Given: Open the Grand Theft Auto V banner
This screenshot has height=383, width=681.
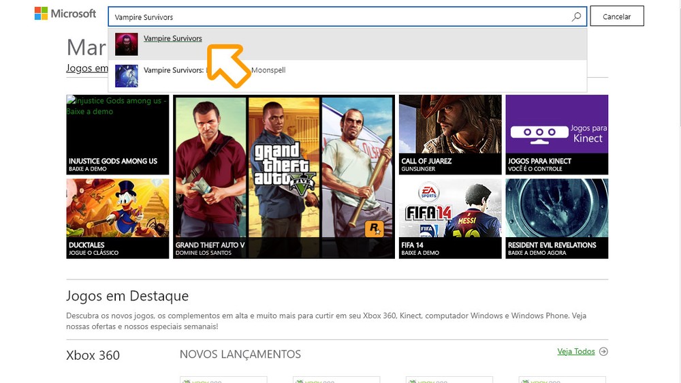Looking at the screenshot, I should [x=284, y=177].
